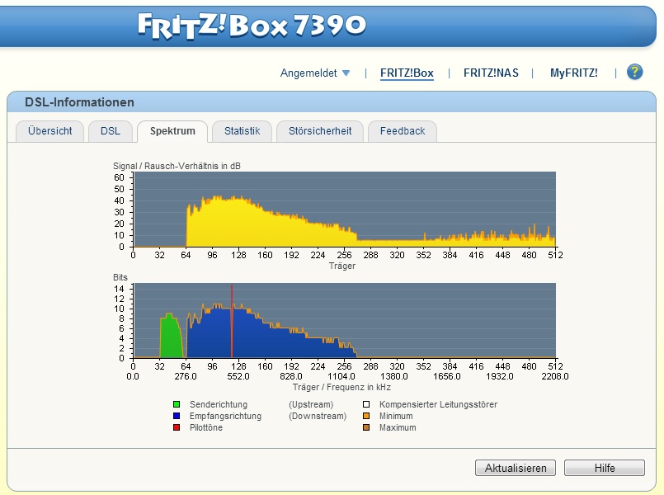
Task: Click the white Kompensierter Leitungsstörer swatch
Action: click(x=366, y=404)
